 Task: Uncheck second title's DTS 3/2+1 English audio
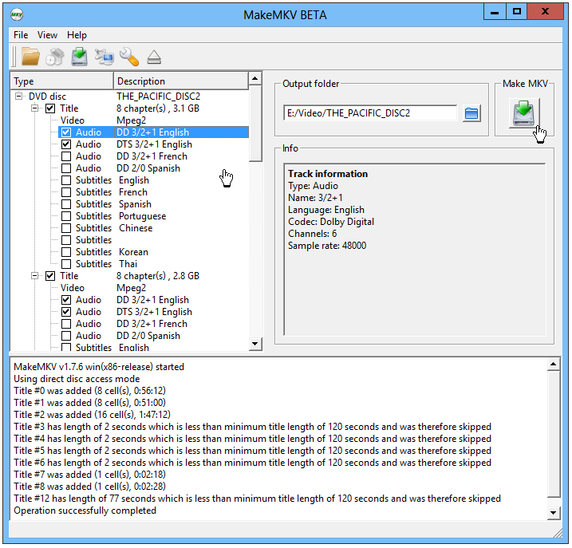66,312
